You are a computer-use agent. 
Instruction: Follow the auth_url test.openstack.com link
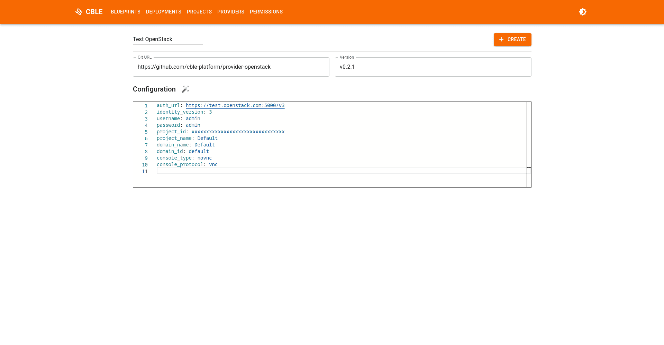[235, 106]
